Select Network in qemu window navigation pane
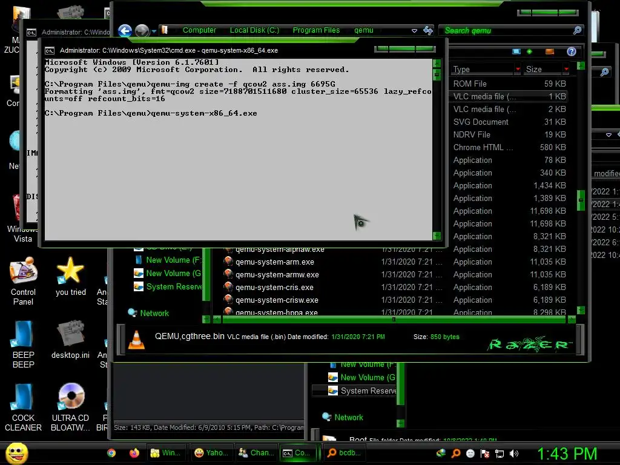 (x=154, y=313)
